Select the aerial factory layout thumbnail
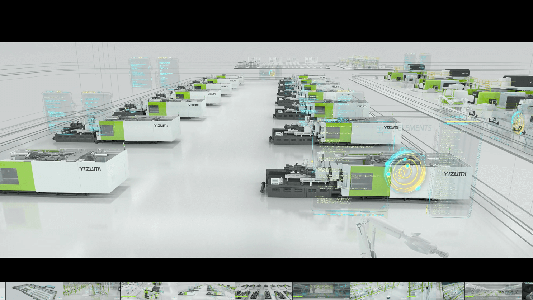This screenshot has height=300, width=533. pos(34,291)
